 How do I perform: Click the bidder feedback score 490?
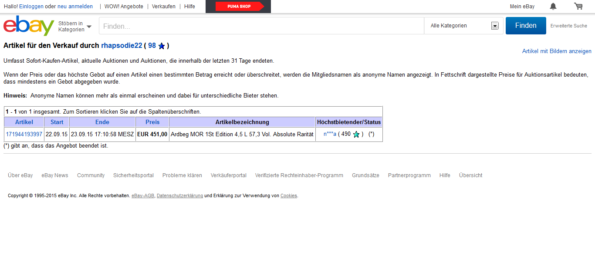(x=346, y=134)
